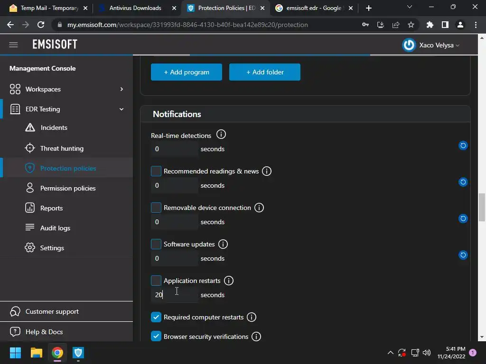486x364 pixels.
Task: Open File Explorer from taskbar
Action: pyautogui.click(x=36, y=353)
